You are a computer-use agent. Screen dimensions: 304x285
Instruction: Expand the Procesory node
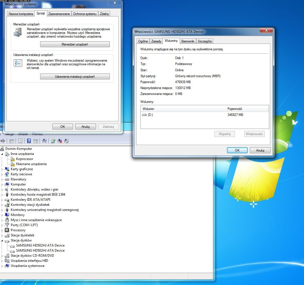tap(2, 230)
